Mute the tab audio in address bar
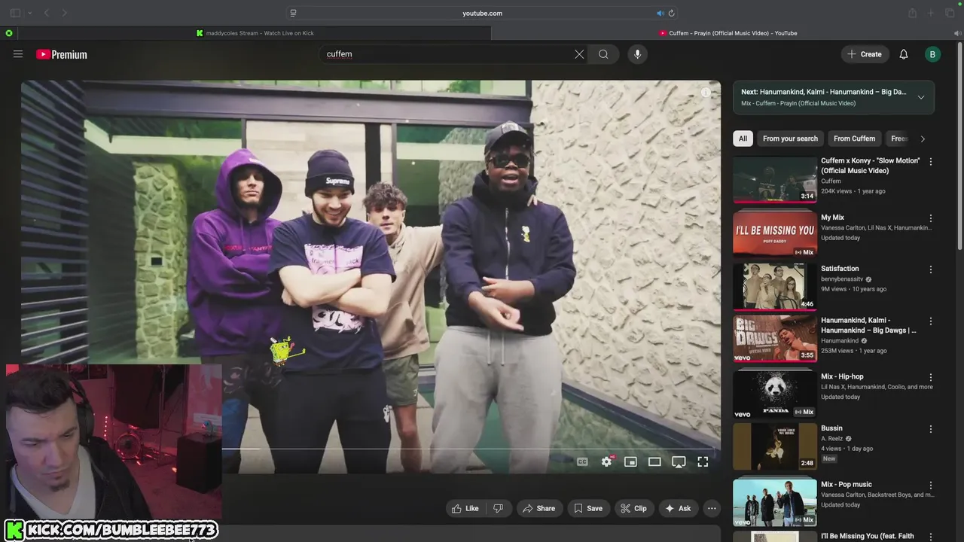 pyautogui.click(x=660, y=13)
